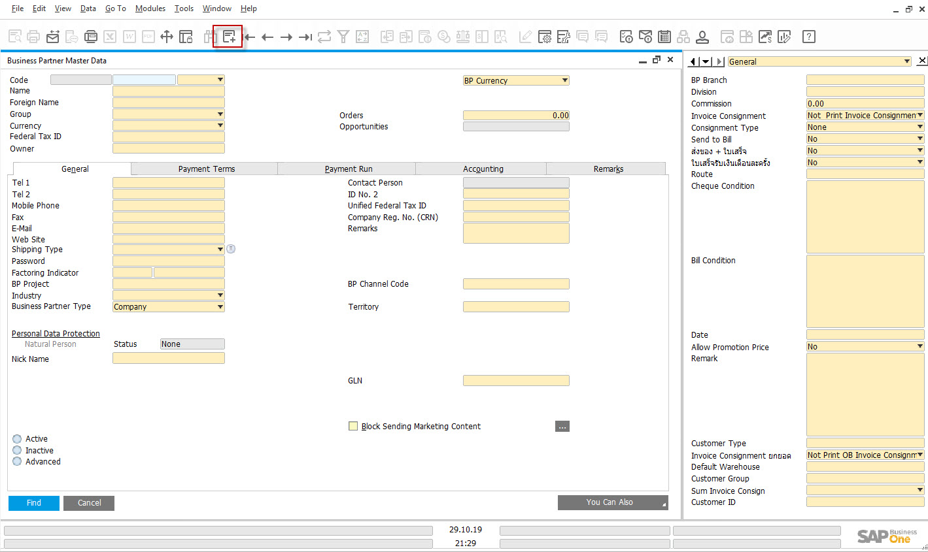The height and width of the screenshot is (552, 928).
Task: Switch to the Payment Terms tab
Action: coord(205,169)
